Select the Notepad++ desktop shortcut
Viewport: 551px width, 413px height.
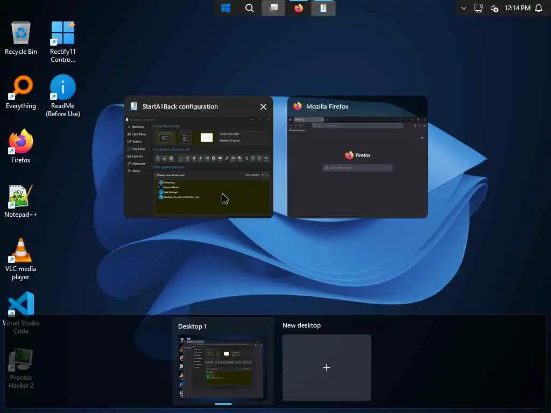click(21, 201)
